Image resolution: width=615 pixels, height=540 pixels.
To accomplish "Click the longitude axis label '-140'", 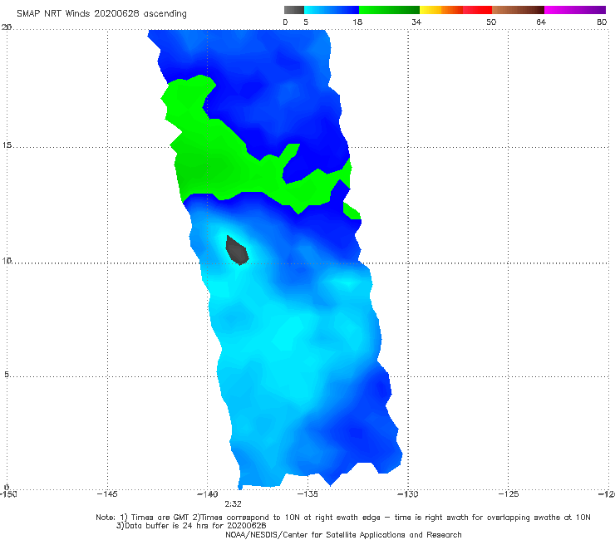I will [207, 494].
